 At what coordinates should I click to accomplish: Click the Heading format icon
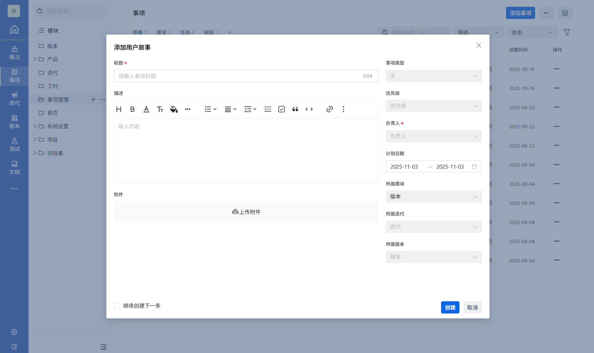119,109
